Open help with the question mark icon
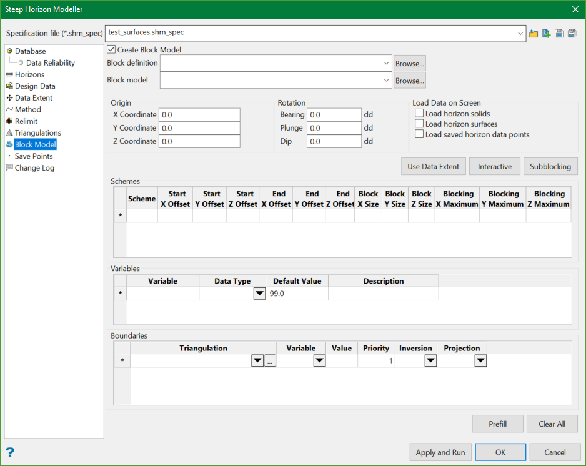Screen dimensions: 586x466 point(10,452)
